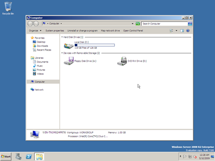Screen dimensions: 215x161
Task: Select the Local Disk (C:) drive icon
Action: click(68, 46)
